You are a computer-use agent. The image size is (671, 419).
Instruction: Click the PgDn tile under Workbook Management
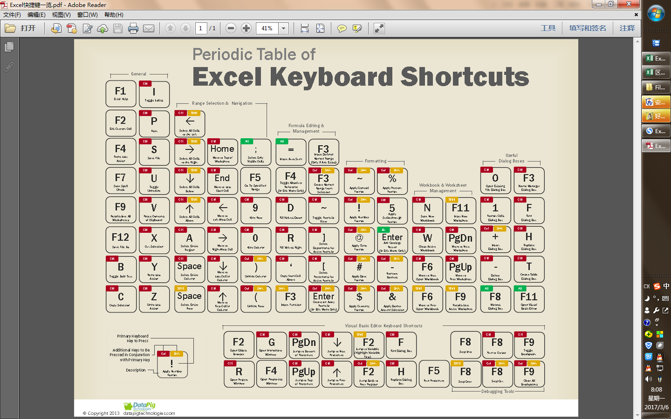coord(460,240)
